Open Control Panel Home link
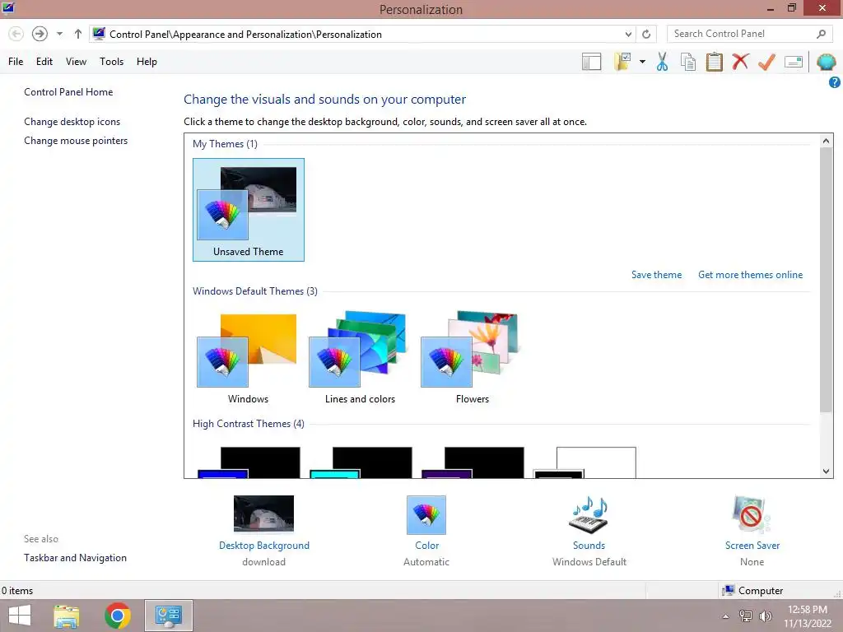 tap(68, 92)
